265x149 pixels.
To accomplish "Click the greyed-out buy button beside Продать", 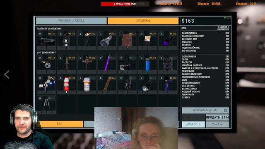I will point(193,118).
